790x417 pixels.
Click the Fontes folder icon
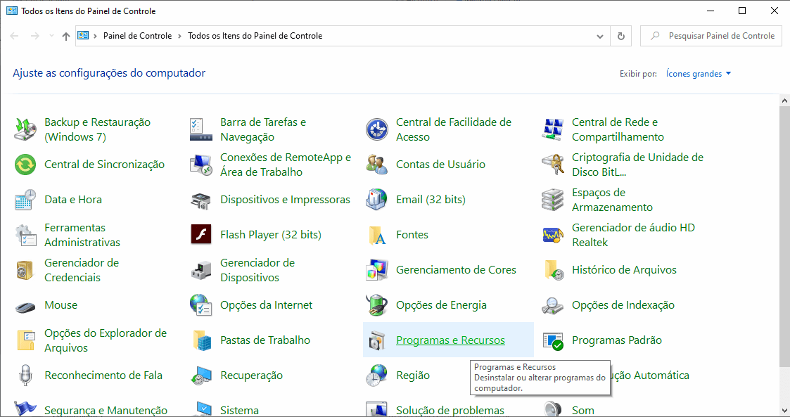[377, 235]
